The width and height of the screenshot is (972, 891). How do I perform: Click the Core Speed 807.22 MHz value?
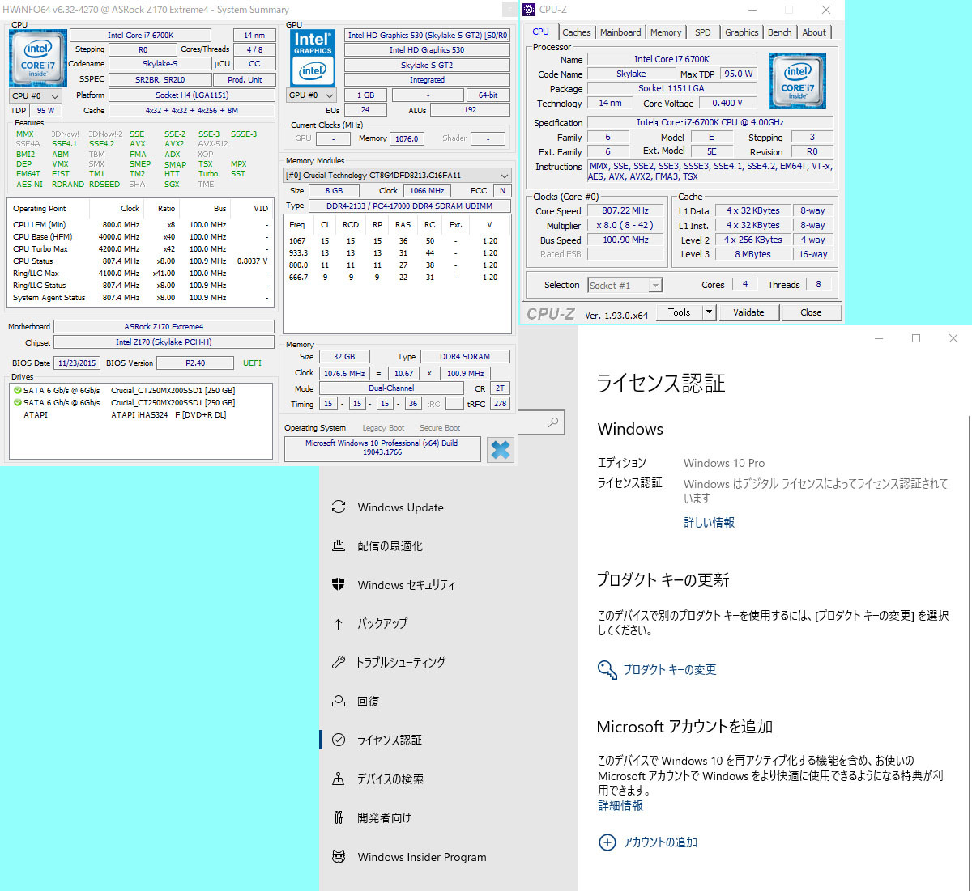[625, 210]
